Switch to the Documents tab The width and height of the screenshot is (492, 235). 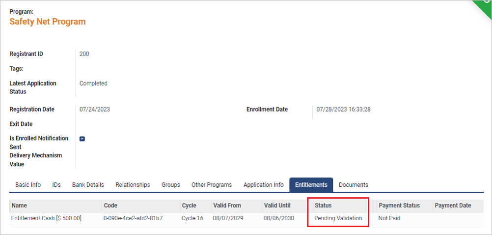[354, 185]
